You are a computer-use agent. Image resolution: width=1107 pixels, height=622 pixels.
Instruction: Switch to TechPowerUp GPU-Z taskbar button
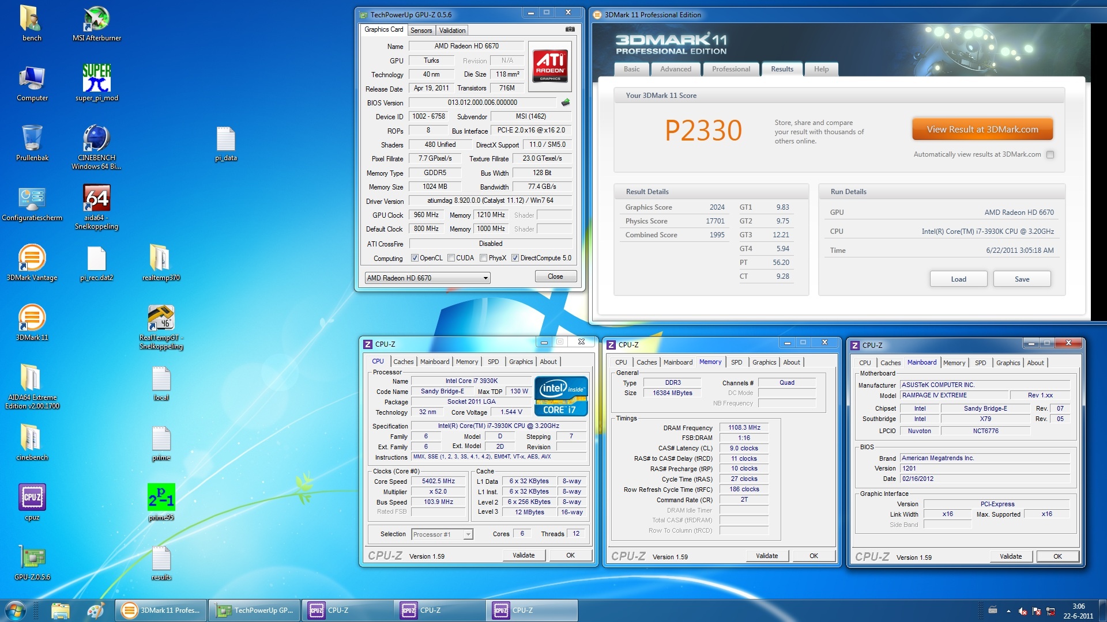254,610
